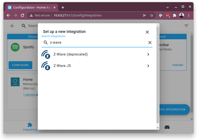Screen dimensions: 197x140
Task: Click the search integrations field containing z-wave
Action: 97,43
